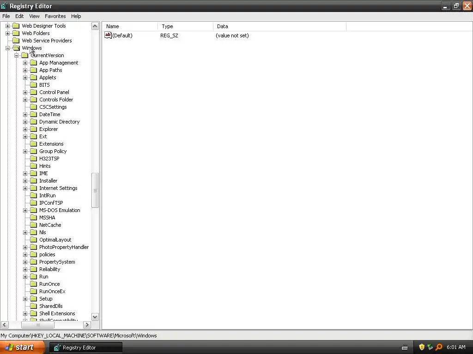Select the MS-DOS Emulation key
The image size is (473, 354).
coord(60,210)
